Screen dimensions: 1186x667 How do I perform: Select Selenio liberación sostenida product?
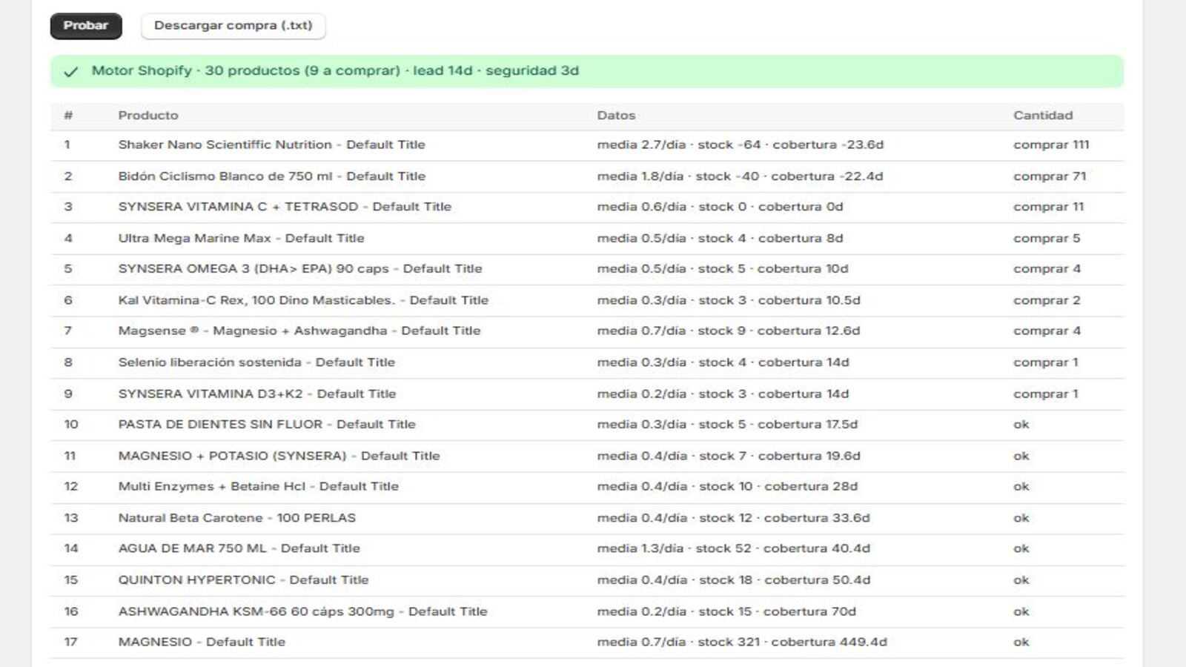(256, 362)
